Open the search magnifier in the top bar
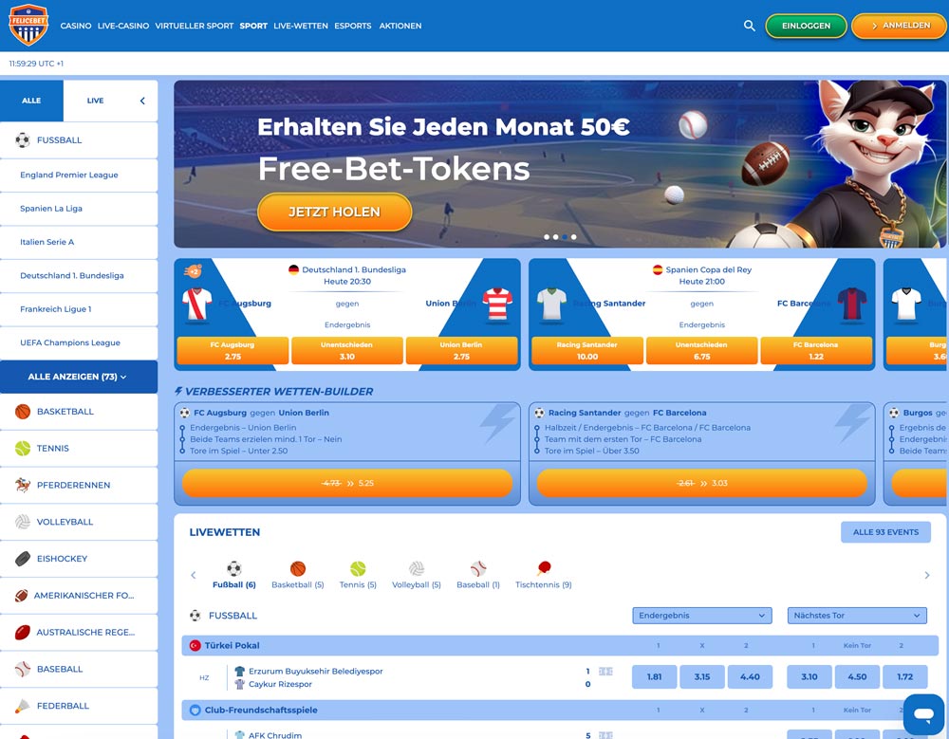 tap(749, 26)
